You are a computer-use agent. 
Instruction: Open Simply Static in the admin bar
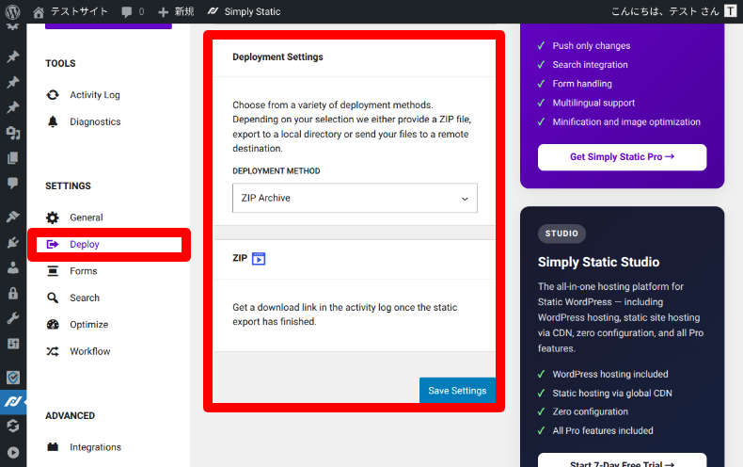244,11
